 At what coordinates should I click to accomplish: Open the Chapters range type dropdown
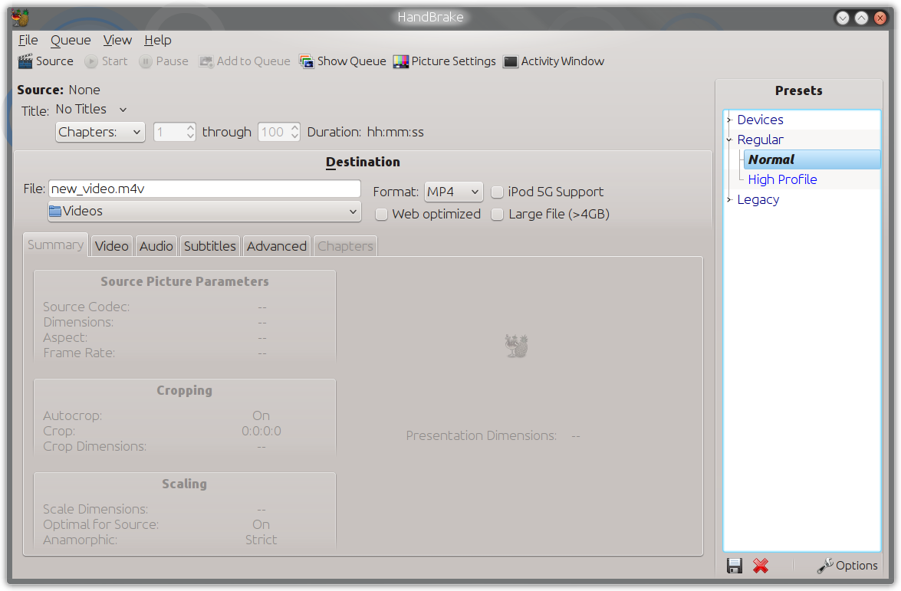(x=100, y=132)
